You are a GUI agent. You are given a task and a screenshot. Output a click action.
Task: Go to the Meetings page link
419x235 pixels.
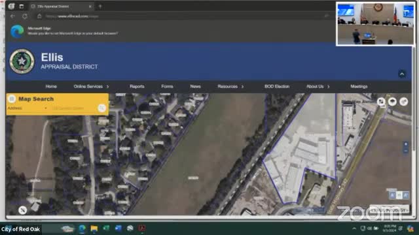[x=359, y=86]
